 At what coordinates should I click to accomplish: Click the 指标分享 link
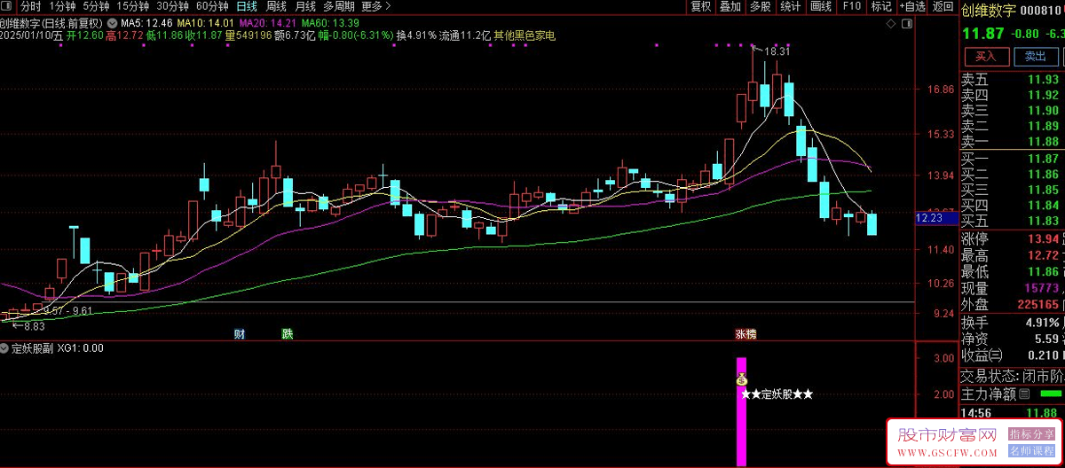click(x=1034, y=433)
